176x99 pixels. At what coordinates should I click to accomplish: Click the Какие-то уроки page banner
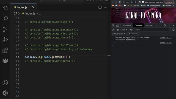pyautogui.click(x=143, y=15)
